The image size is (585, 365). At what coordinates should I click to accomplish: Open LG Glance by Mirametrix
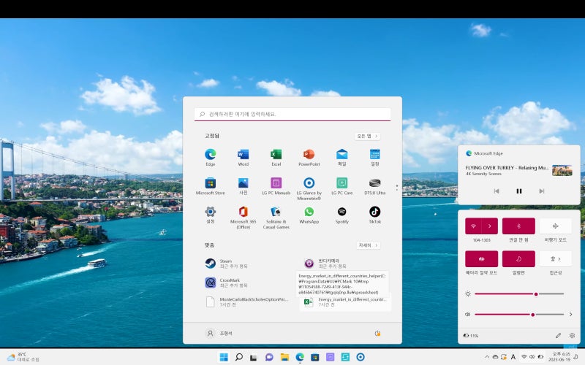click(309, 188)
